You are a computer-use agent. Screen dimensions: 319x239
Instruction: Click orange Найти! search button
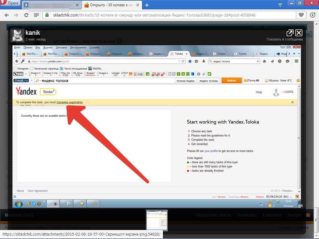coord(231,81)
